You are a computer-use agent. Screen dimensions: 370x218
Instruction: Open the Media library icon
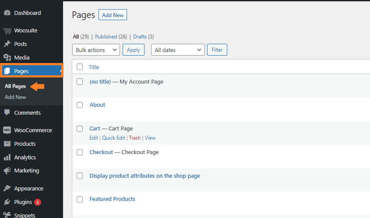pos(7,57)
